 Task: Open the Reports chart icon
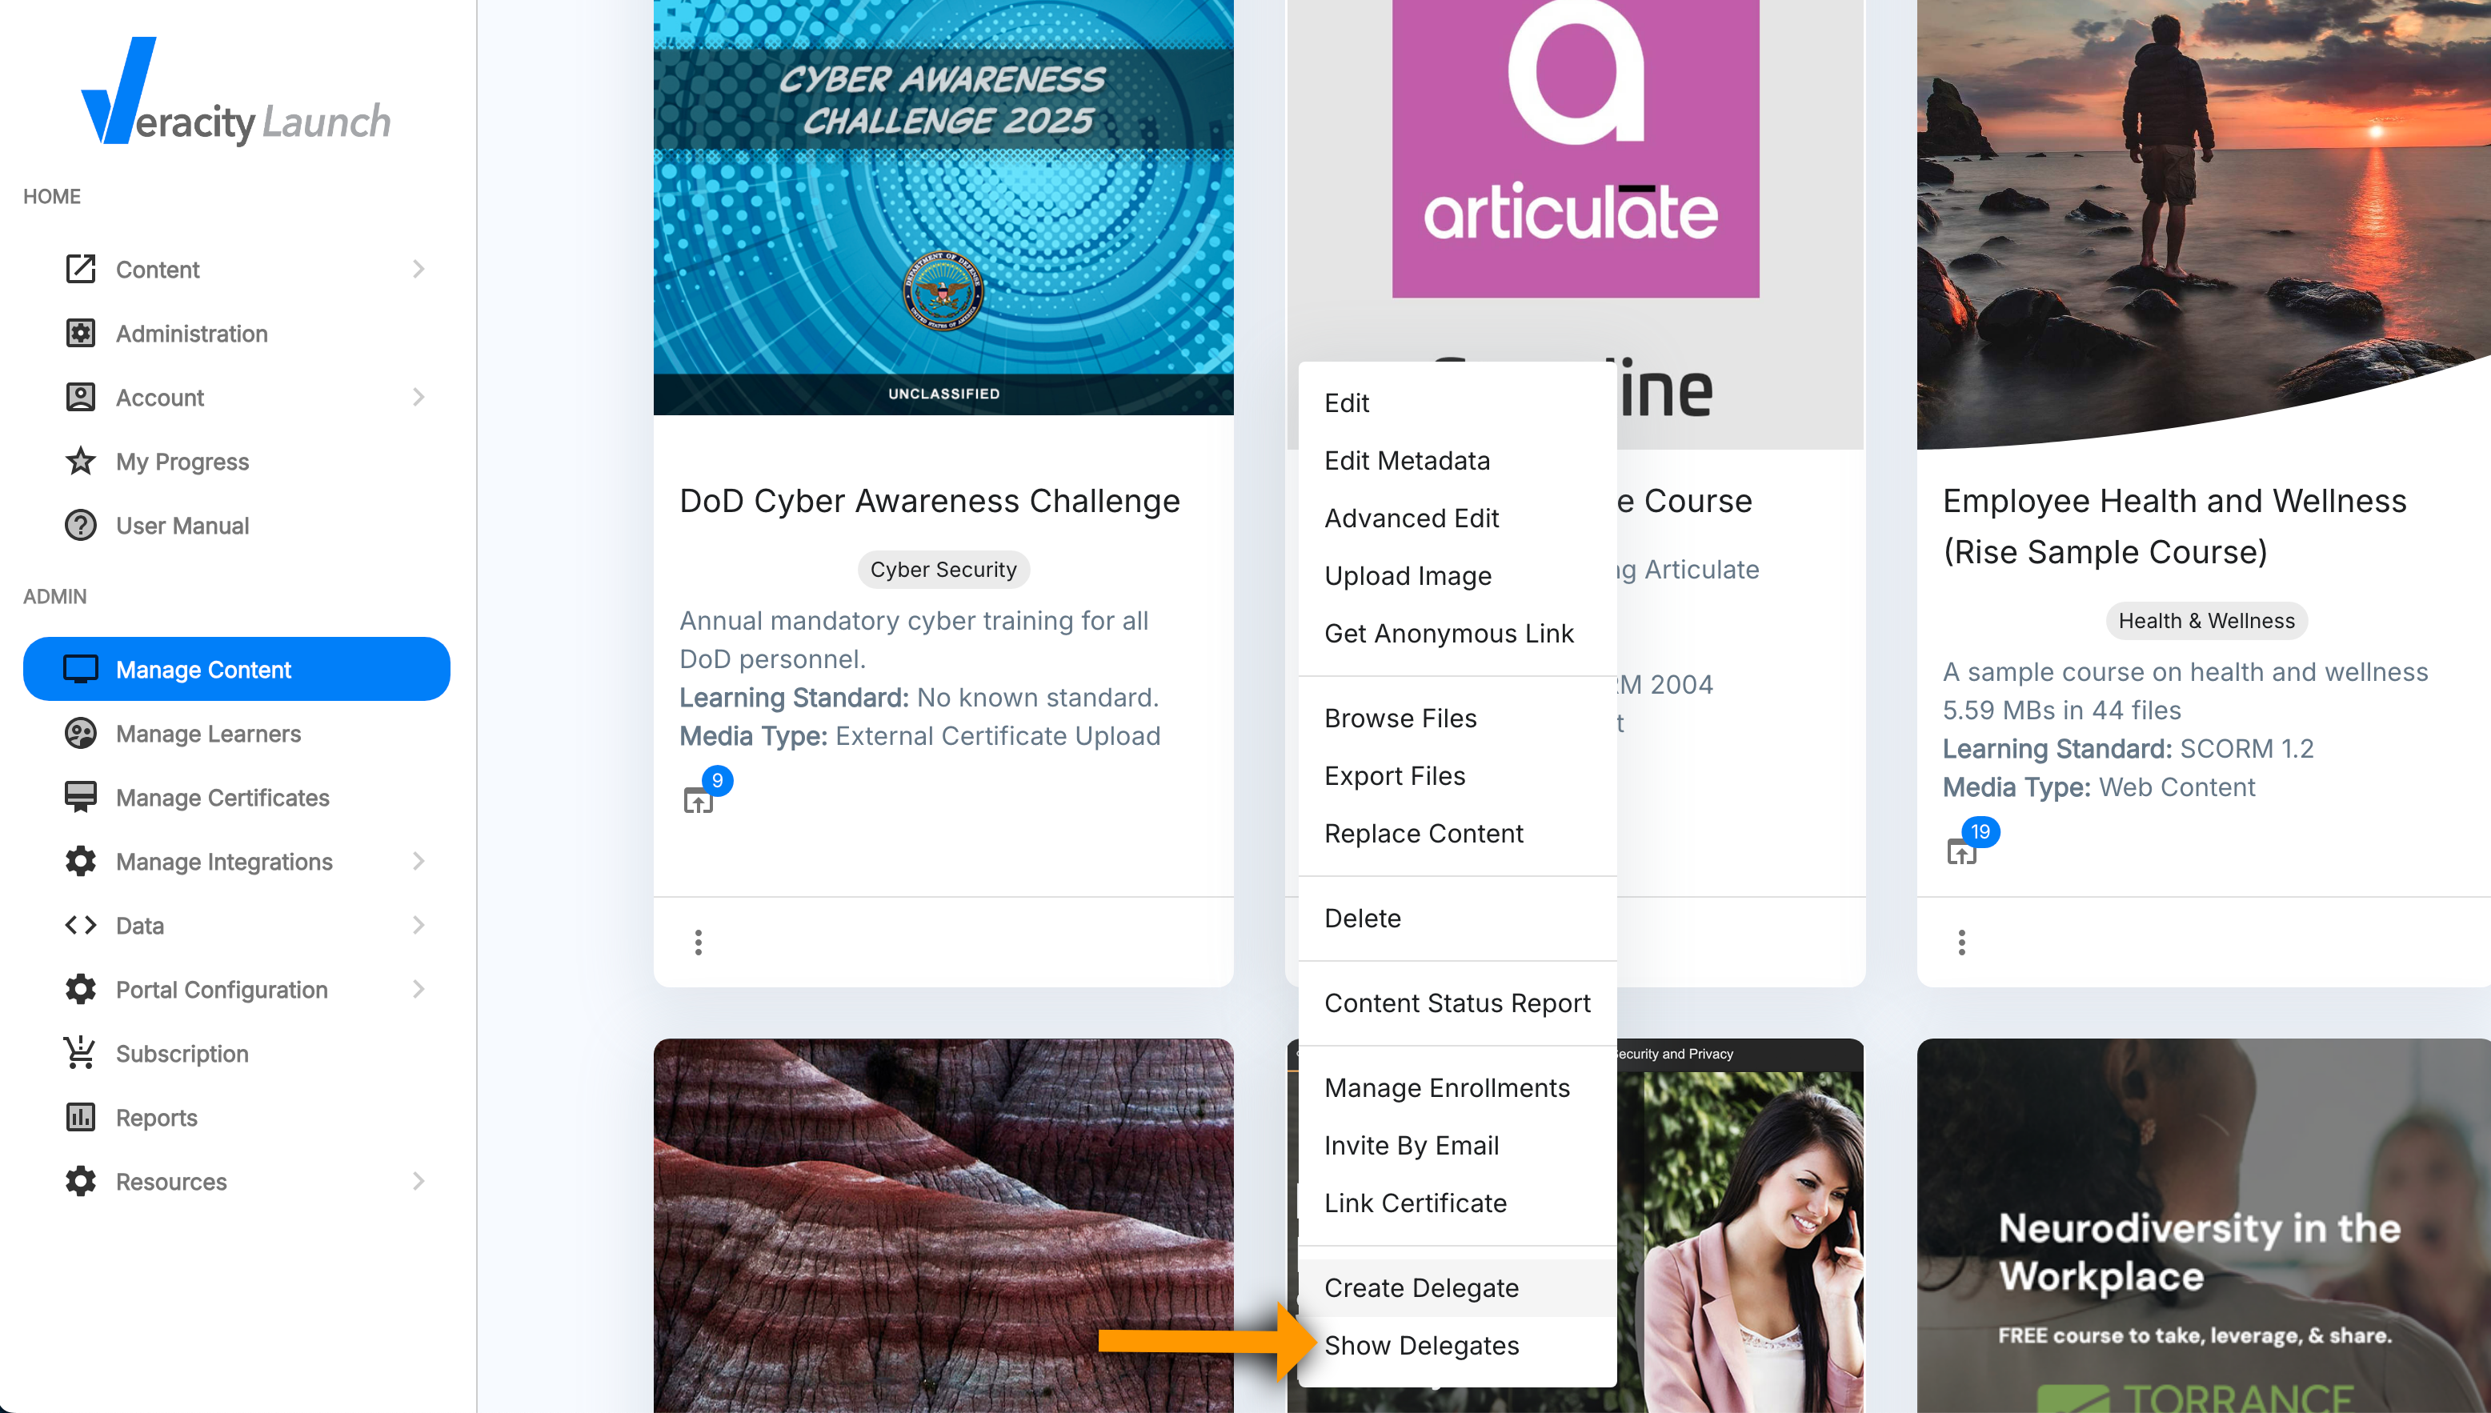coord(81,1117)
